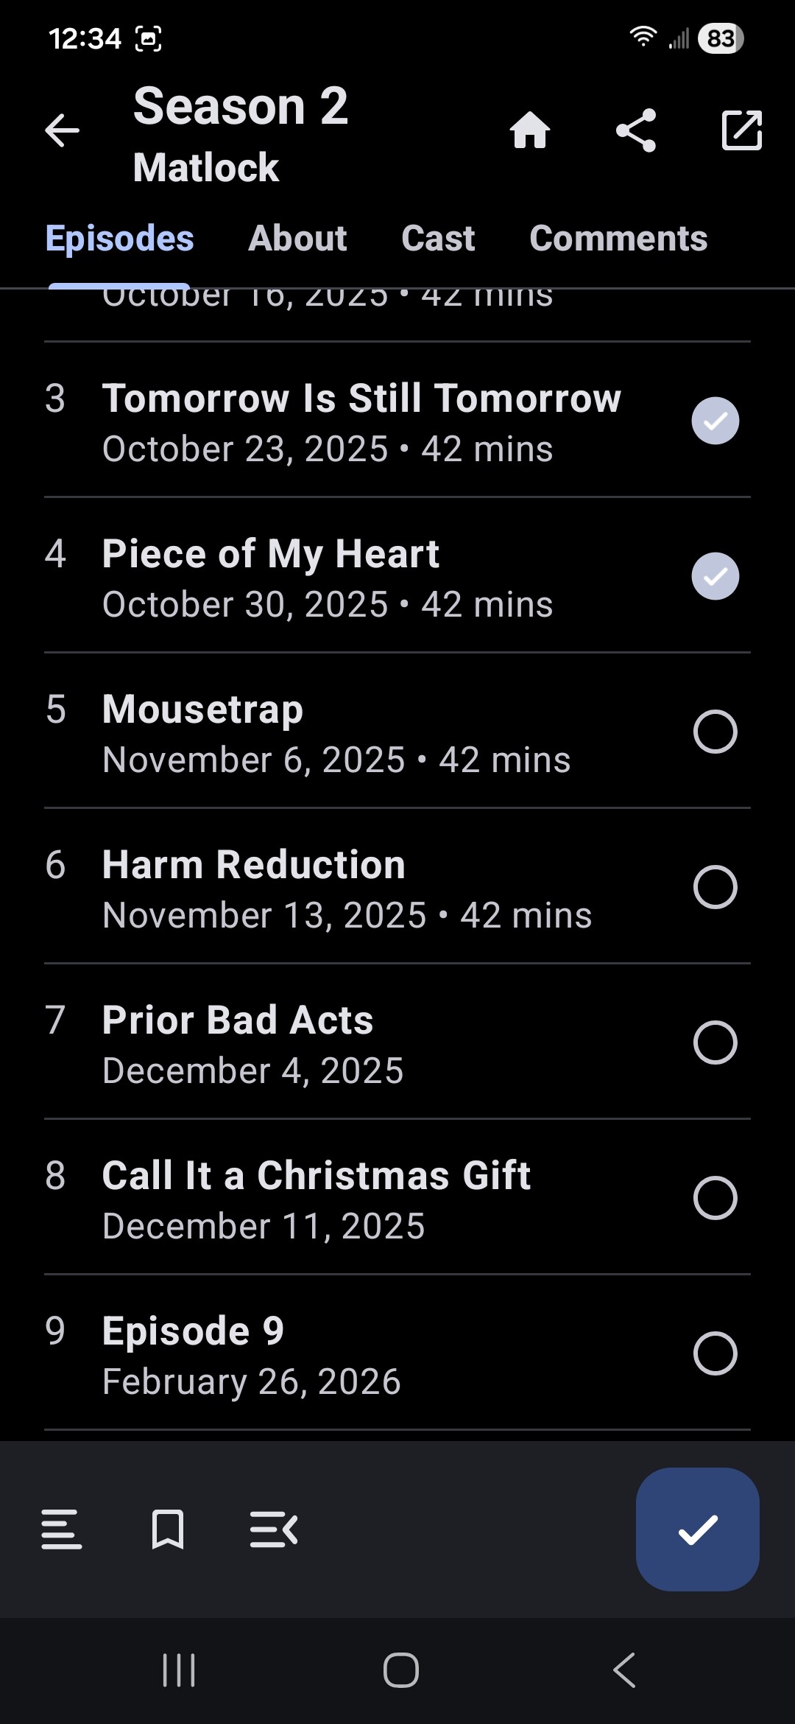Mark Prior Bad Acts as watched
Image resolution: width=795 pixels, height=1724 pixels.
(715, 1043)
